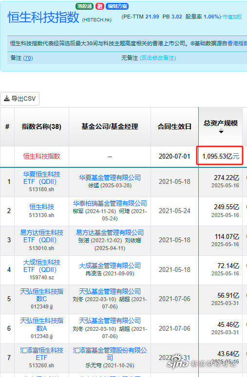
Task: Click manager 乐无穹 (2021-10-26)
Action: pos(110,365)
